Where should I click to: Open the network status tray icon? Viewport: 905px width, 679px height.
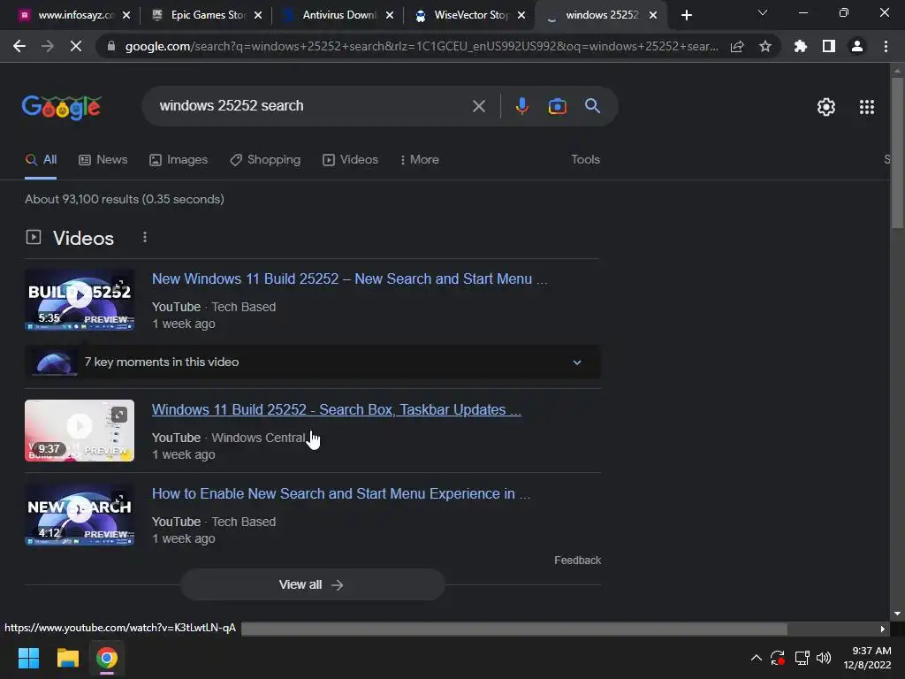802,658
